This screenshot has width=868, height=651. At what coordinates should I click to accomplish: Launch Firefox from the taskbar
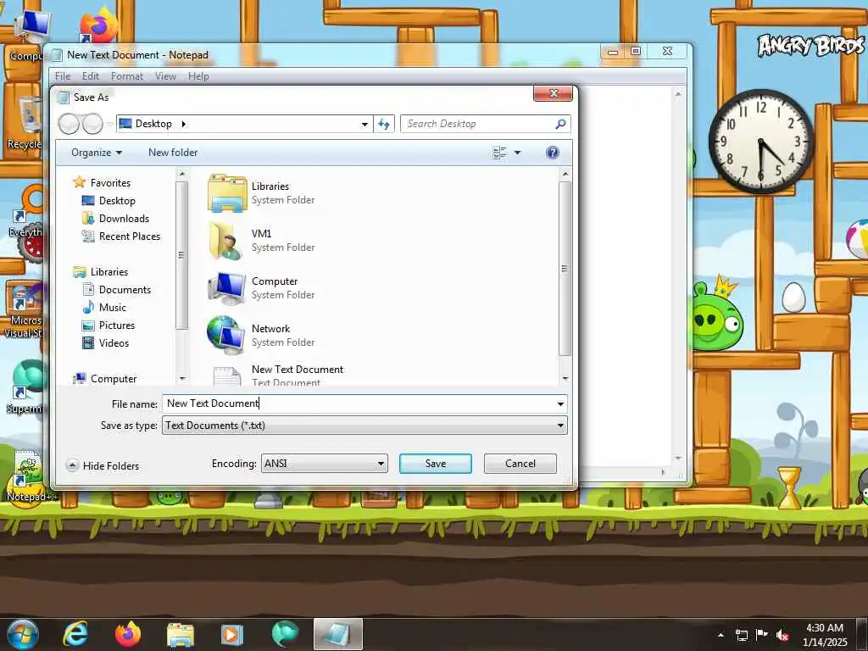pos(127,634)
